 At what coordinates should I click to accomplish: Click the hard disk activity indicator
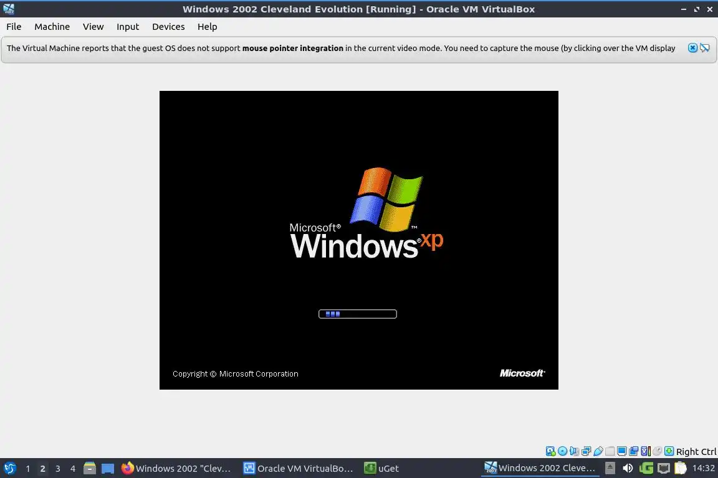[x=550, y=451]
